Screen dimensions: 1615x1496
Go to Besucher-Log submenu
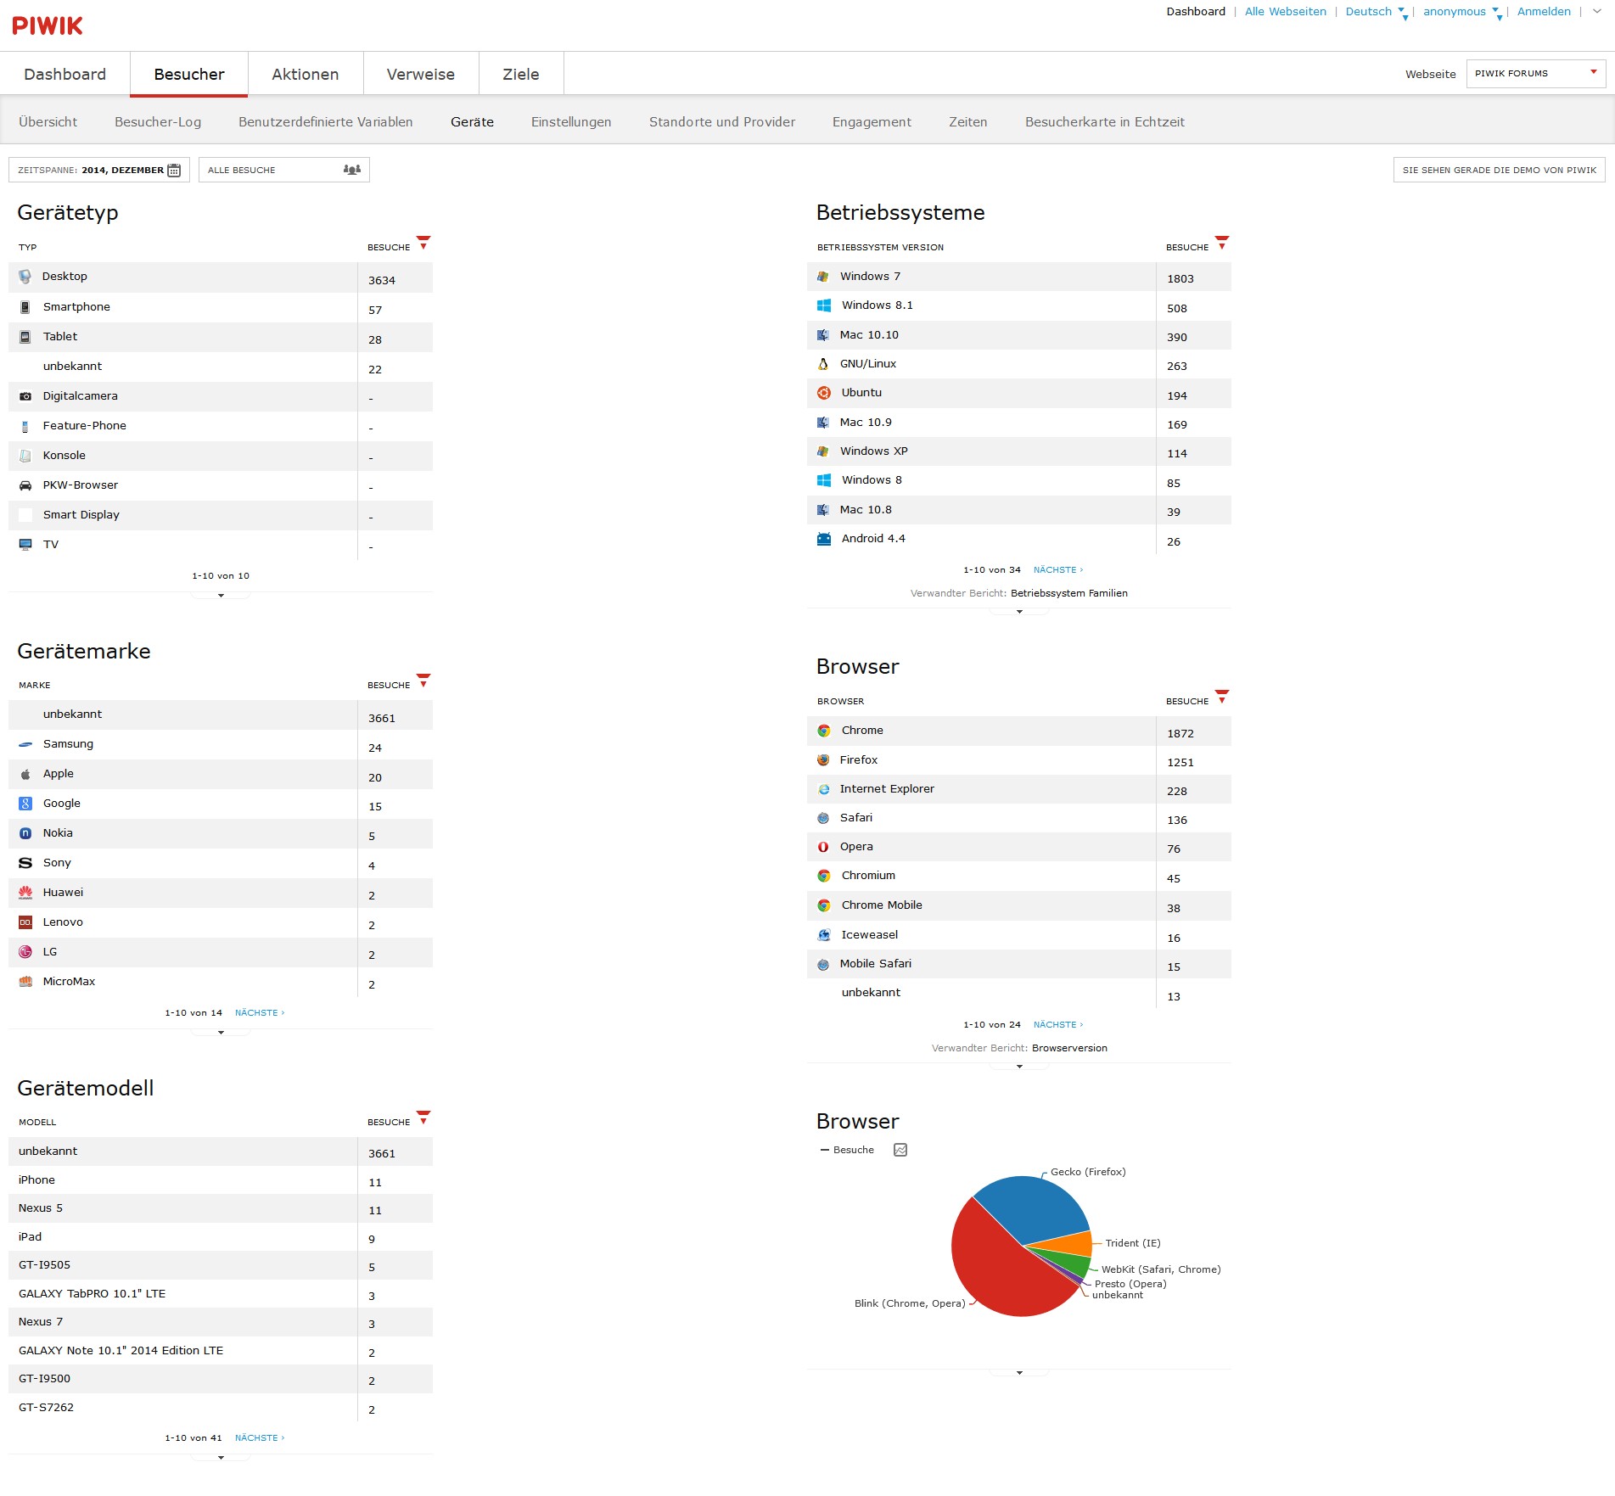(x=158, y=122)
